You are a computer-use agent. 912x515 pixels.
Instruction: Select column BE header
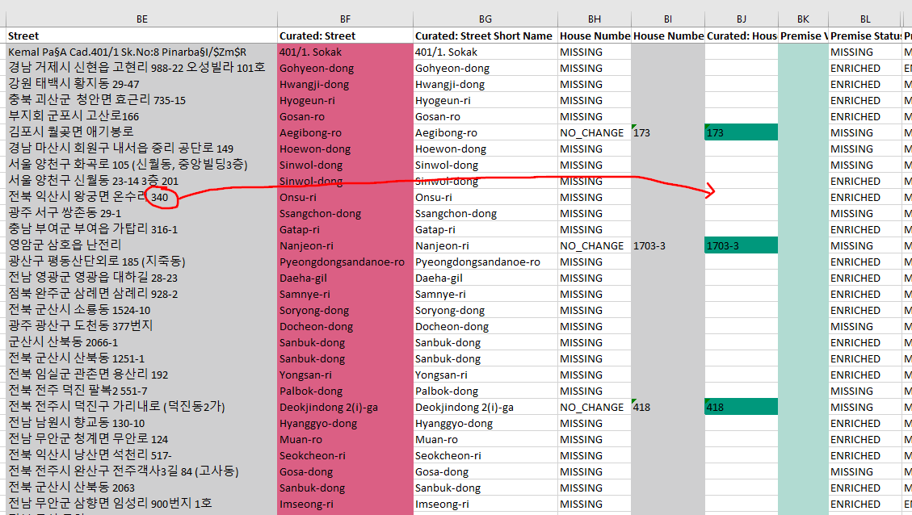click(141, 19)
